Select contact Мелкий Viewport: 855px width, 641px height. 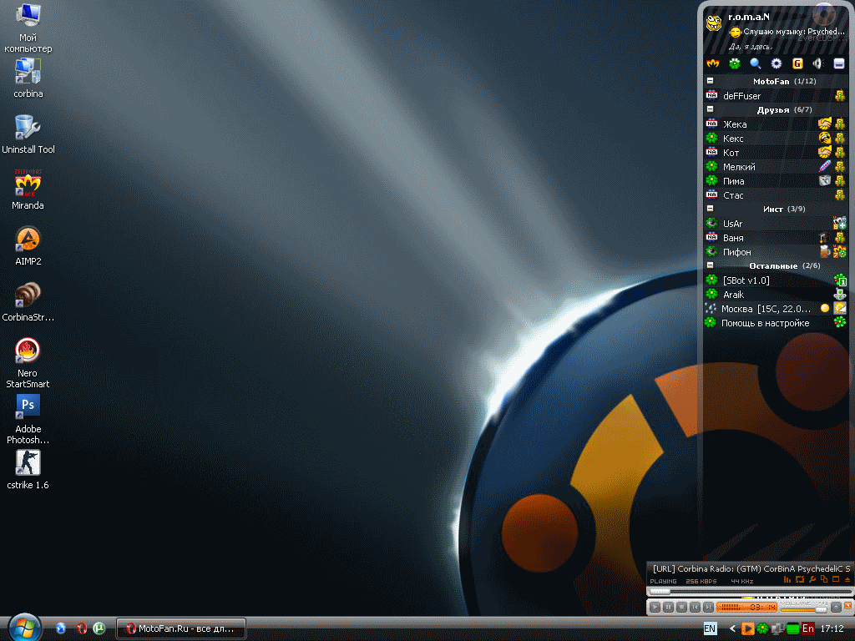776,166
